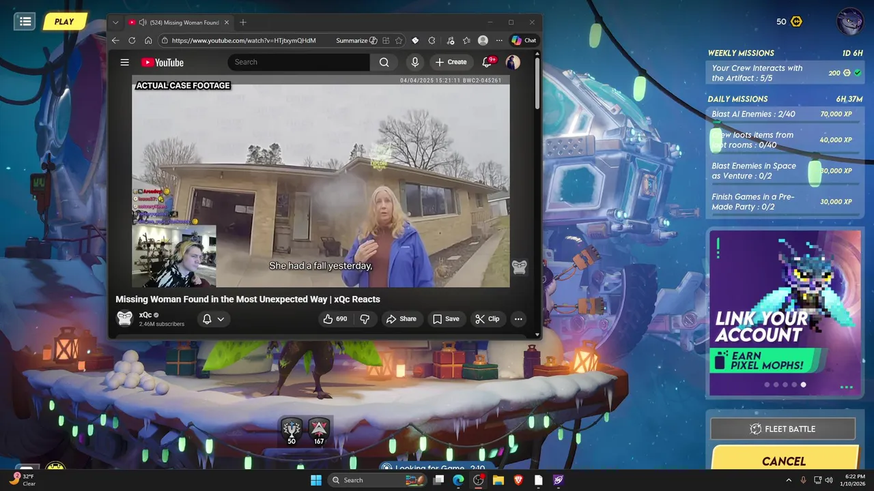
Task: Open the 50 coin currency counter
Action: point(789,21)
